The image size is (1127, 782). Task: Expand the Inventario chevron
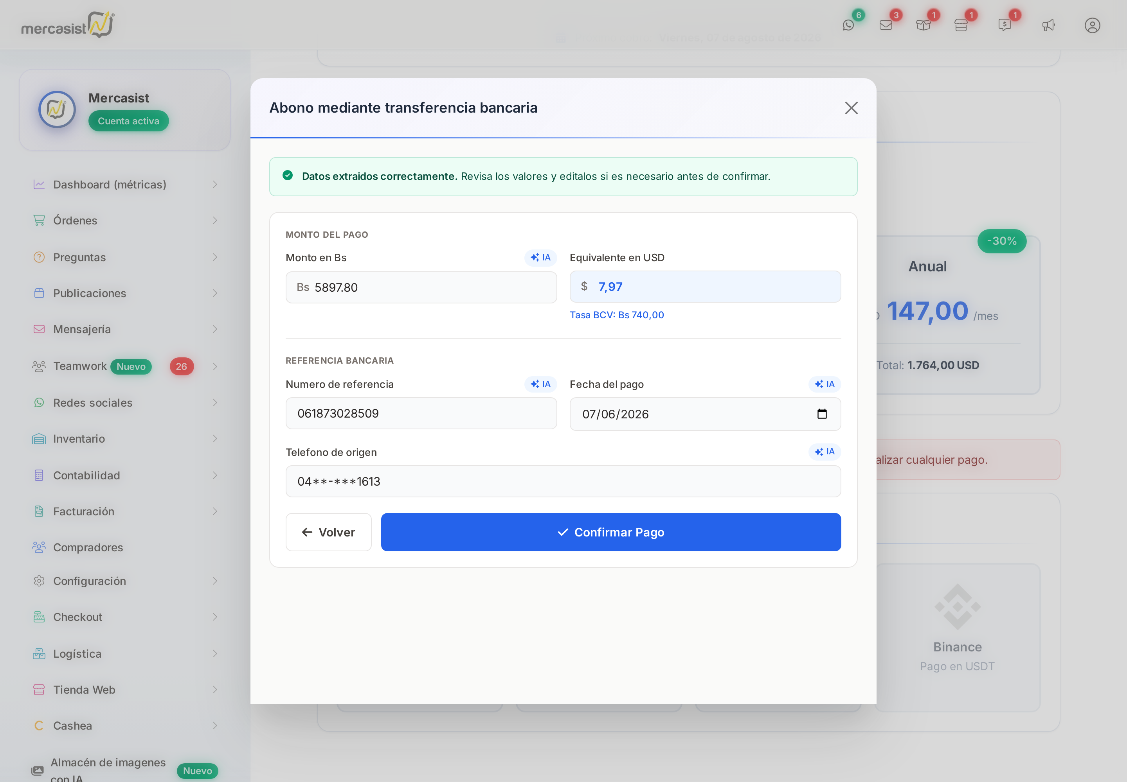[215, 439]
